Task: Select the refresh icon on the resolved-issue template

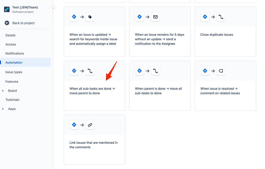Action: (x=221, y=71)
